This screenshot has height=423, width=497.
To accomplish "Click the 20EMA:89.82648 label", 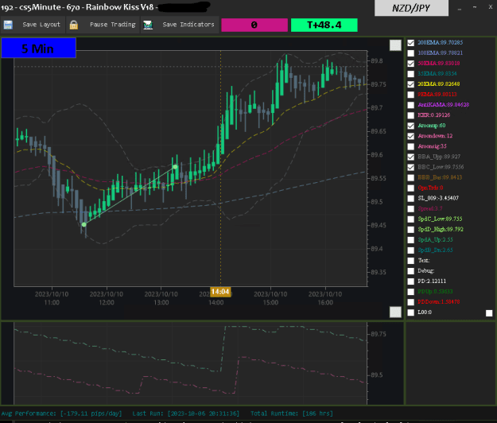I will pos(439,84).
